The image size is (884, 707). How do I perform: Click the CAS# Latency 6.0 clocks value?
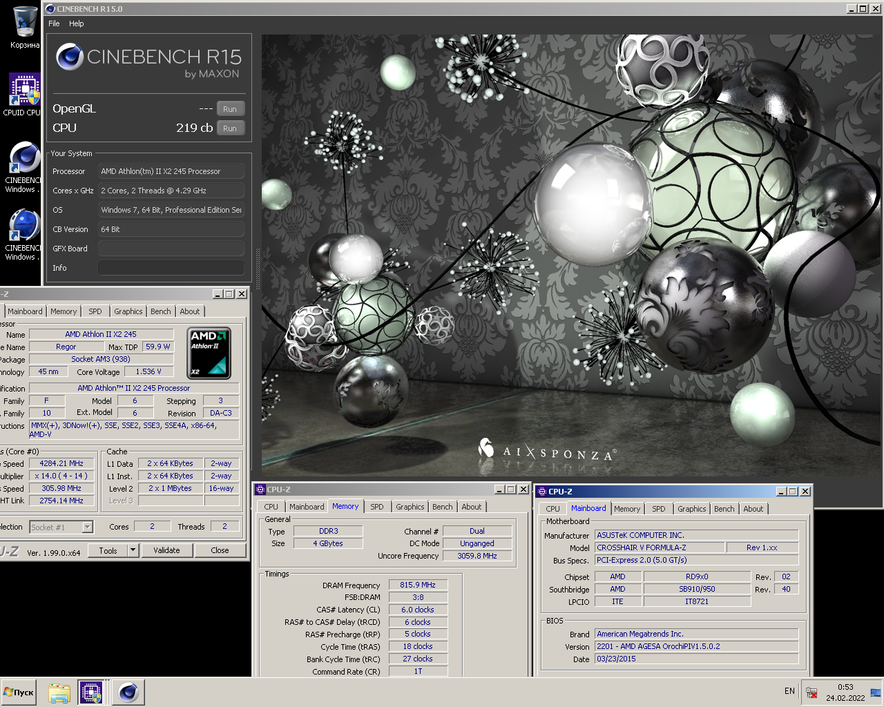[x=418, y=610]
